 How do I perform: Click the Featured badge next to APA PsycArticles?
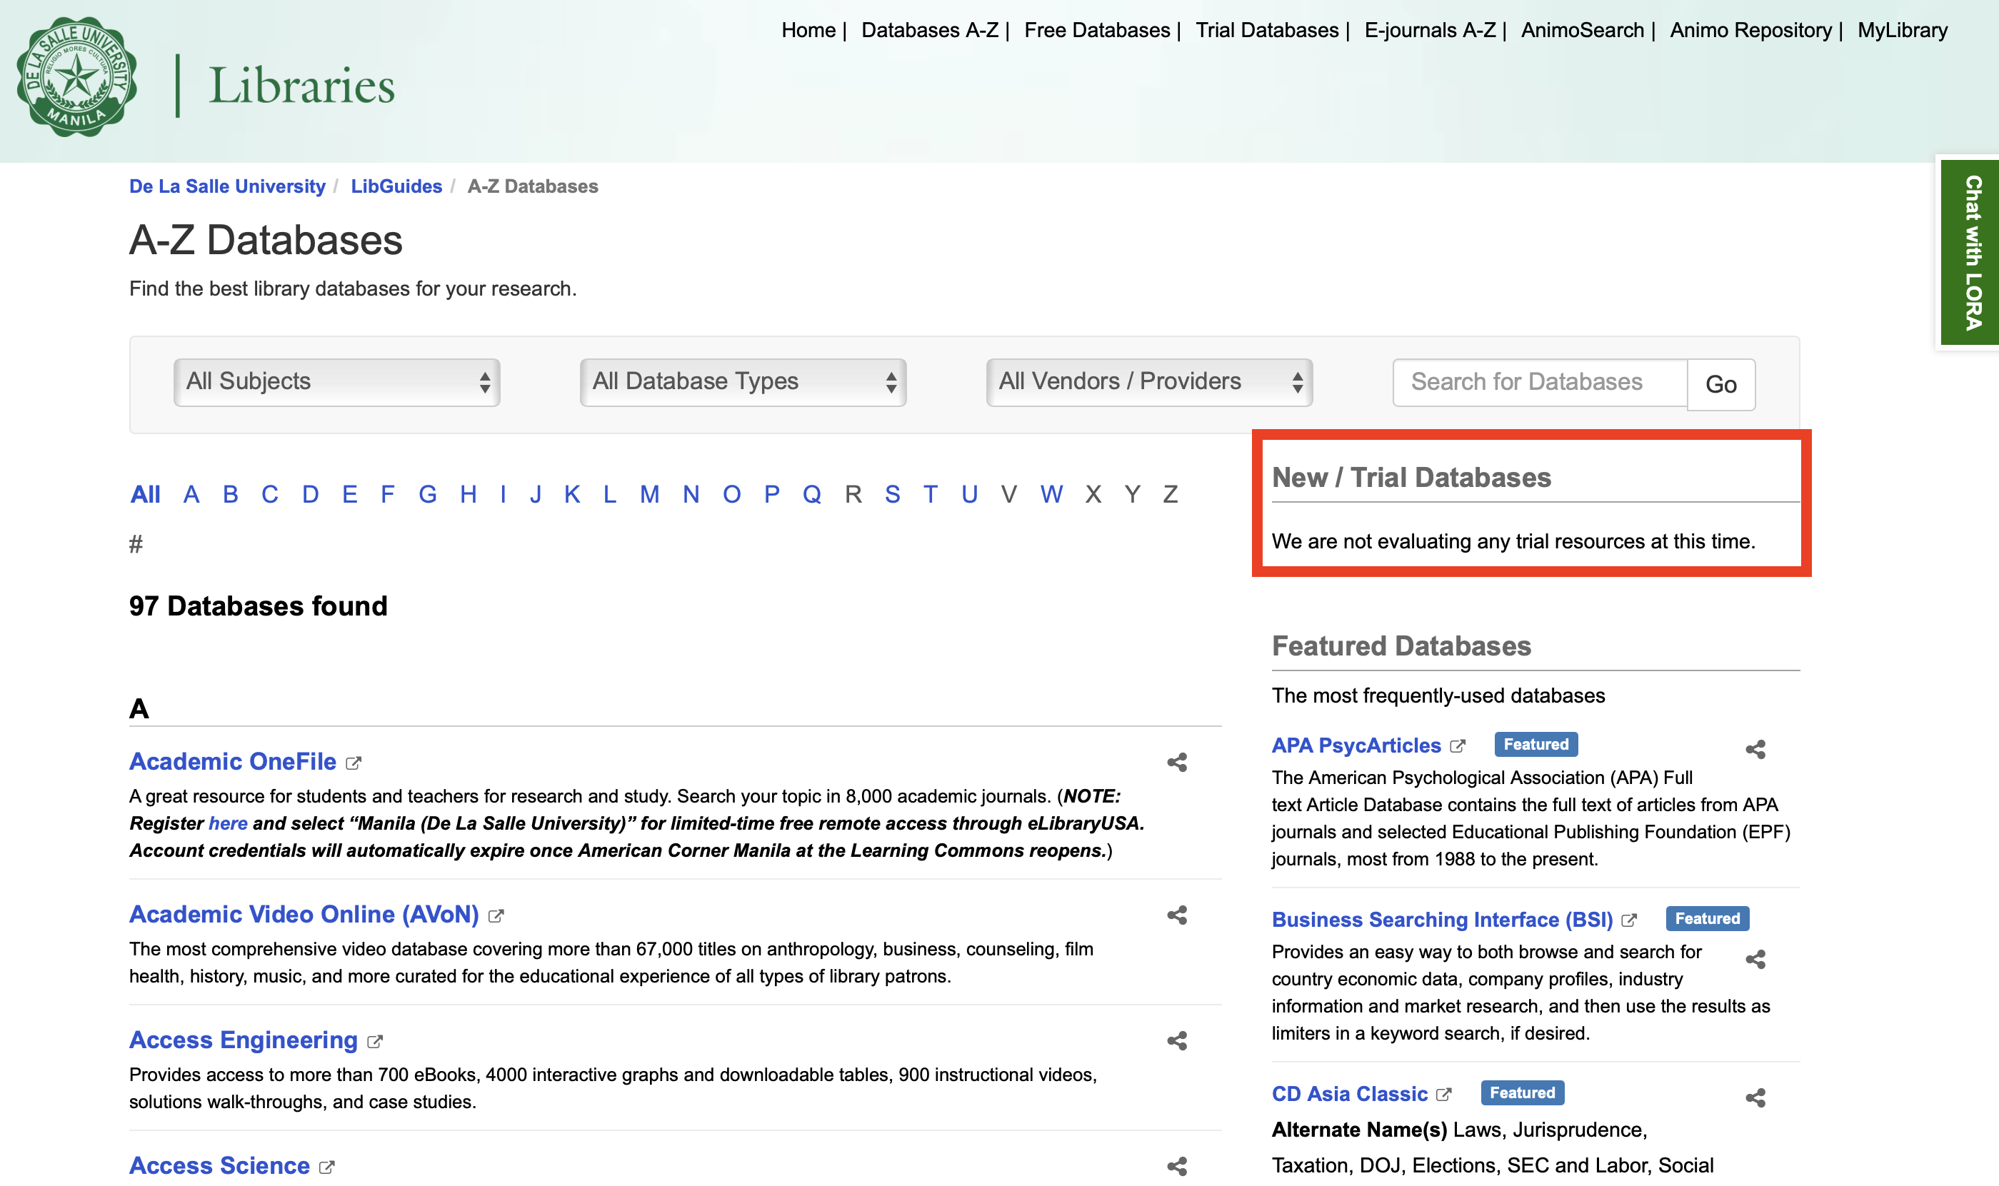click(x=1535, y=744)
